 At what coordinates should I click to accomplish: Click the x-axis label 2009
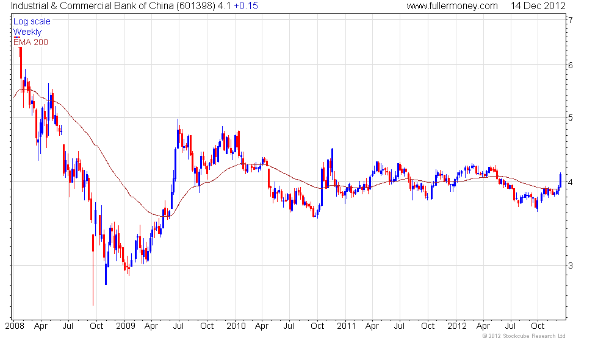point(126,326)
